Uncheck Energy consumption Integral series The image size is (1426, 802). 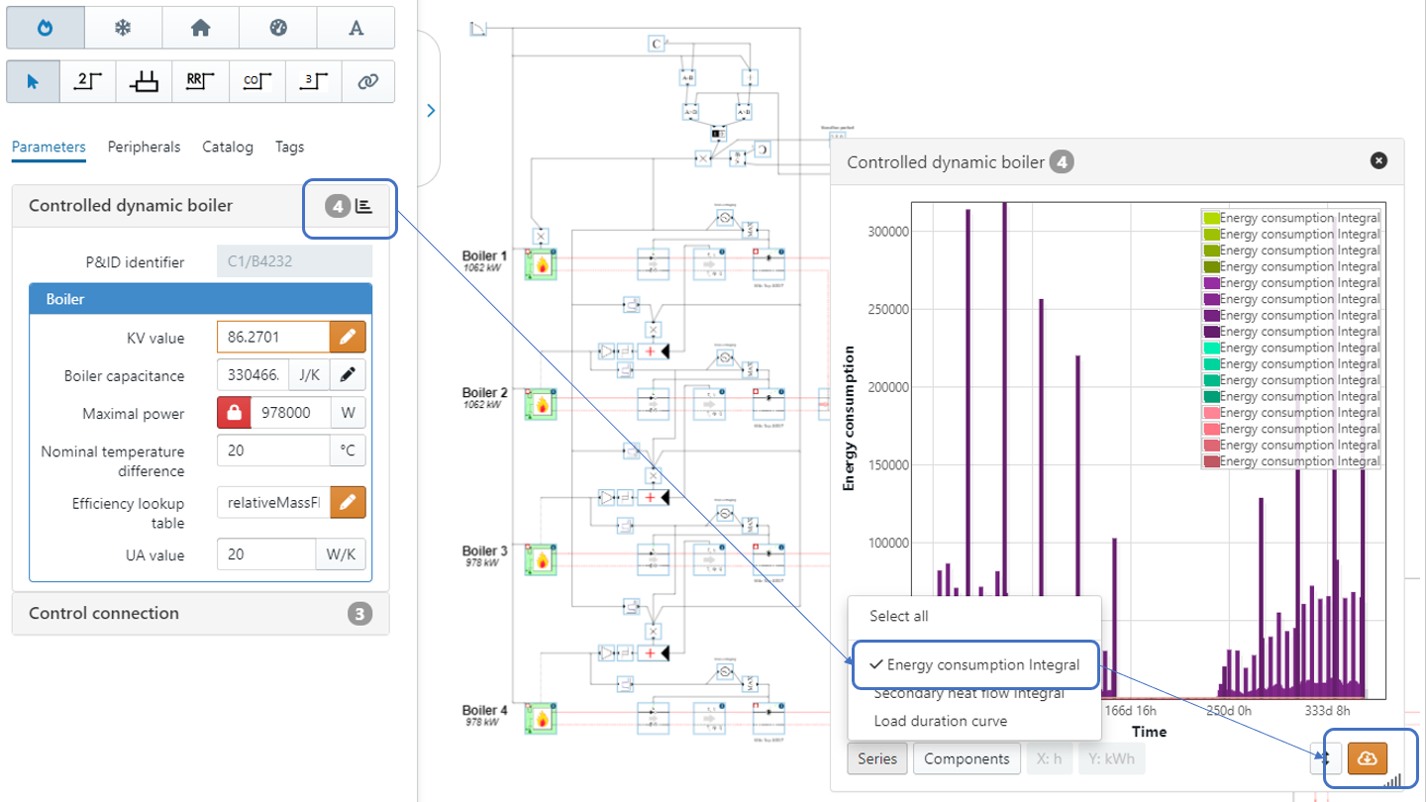pos(974,664)
